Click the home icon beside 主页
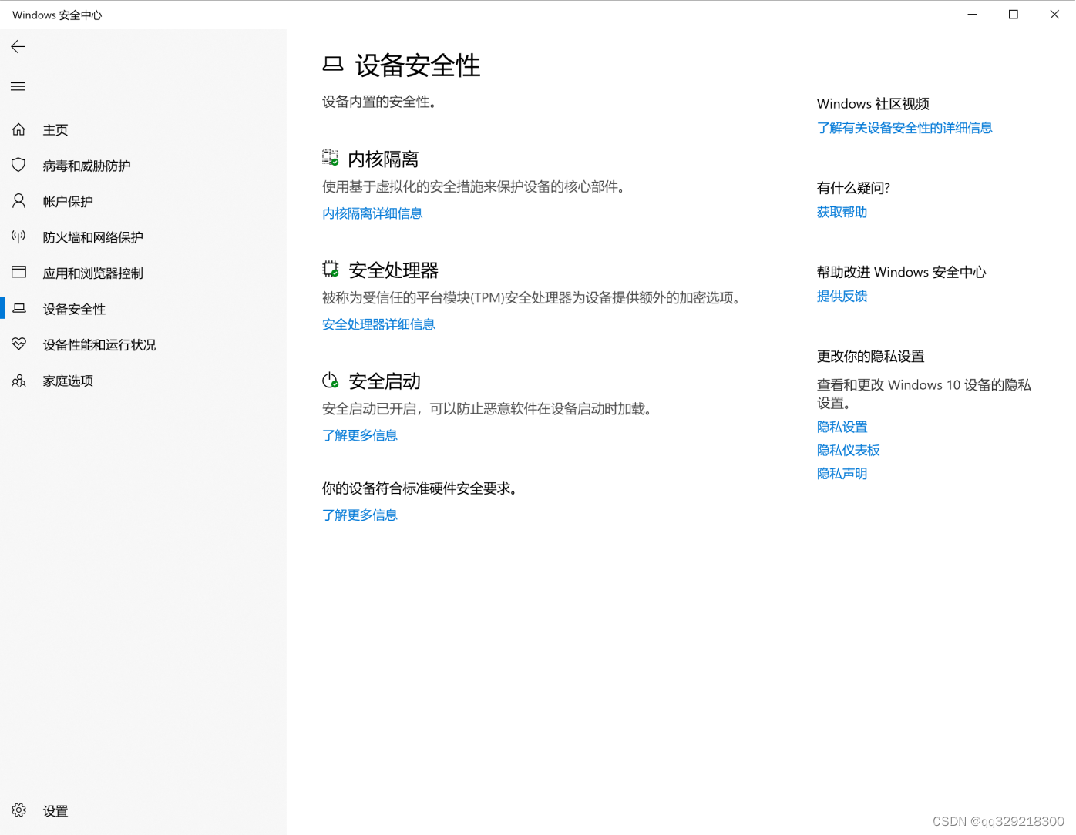 click(18, 129)
